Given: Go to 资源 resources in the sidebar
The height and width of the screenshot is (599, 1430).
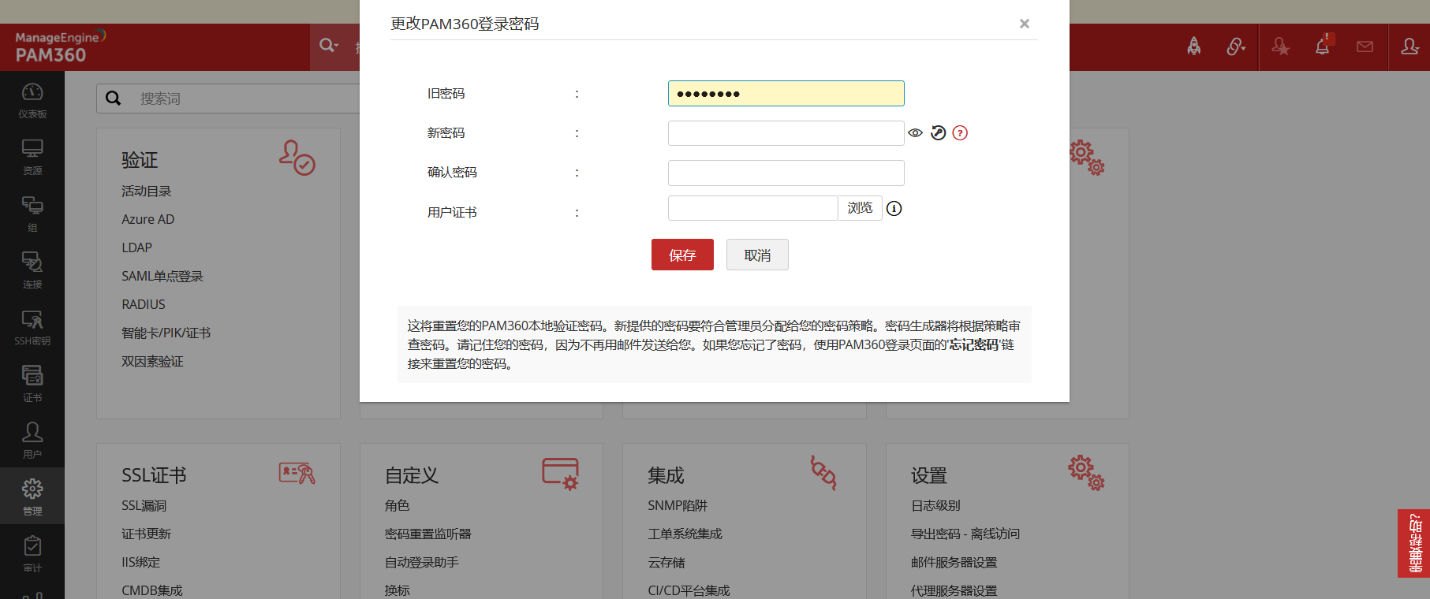Looking at the screenshot, I should tap(32, 157).
